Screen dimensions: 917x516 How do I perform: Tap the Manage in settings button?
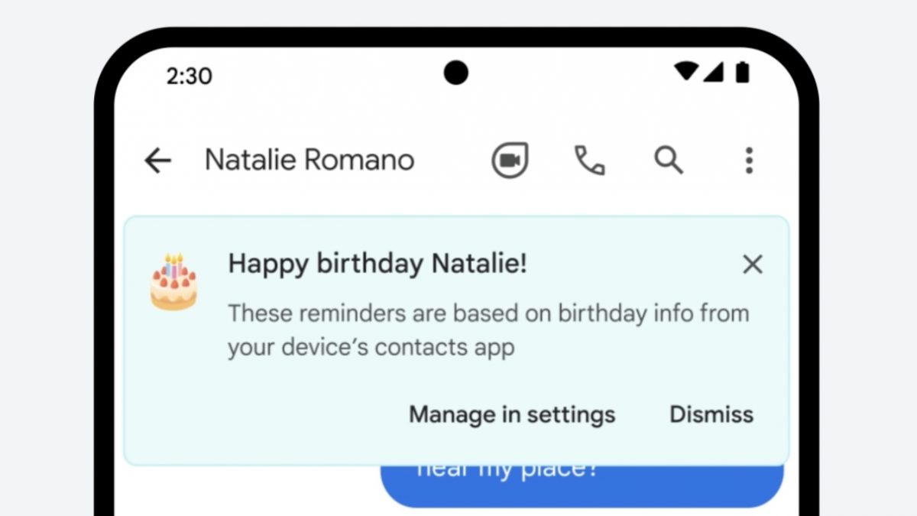pos(512,414)
